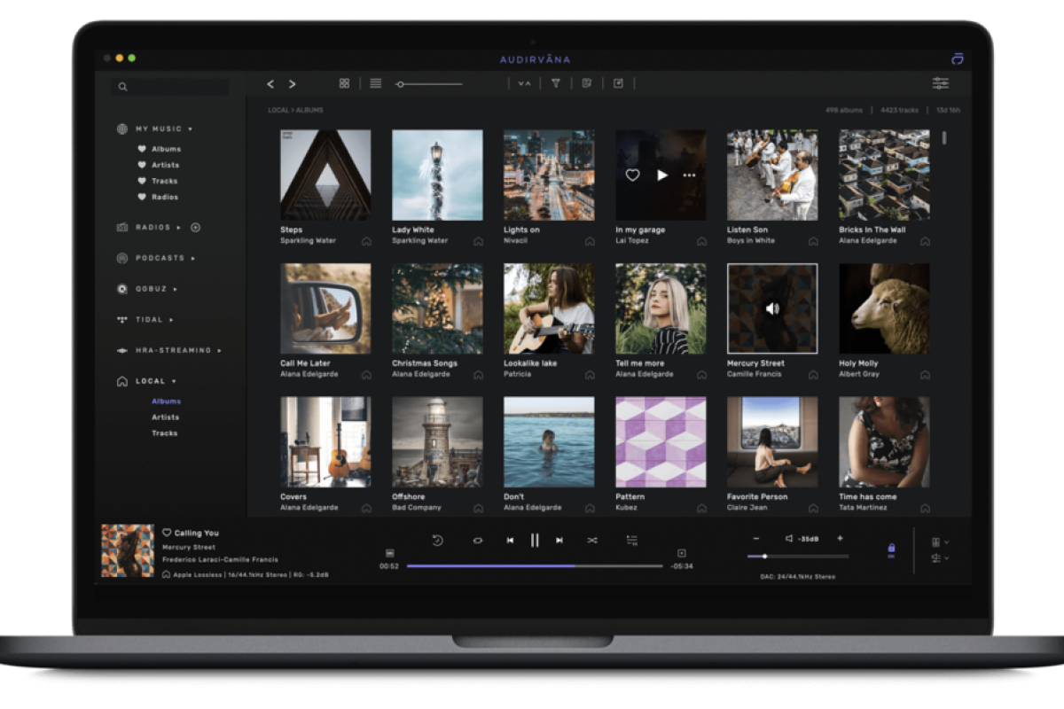Pause the current track

click(535, 540)
